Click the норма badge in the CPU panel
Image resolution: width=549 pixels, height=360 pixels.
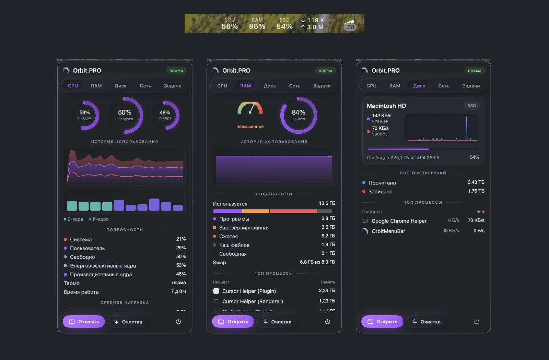[x=176, y=71]
